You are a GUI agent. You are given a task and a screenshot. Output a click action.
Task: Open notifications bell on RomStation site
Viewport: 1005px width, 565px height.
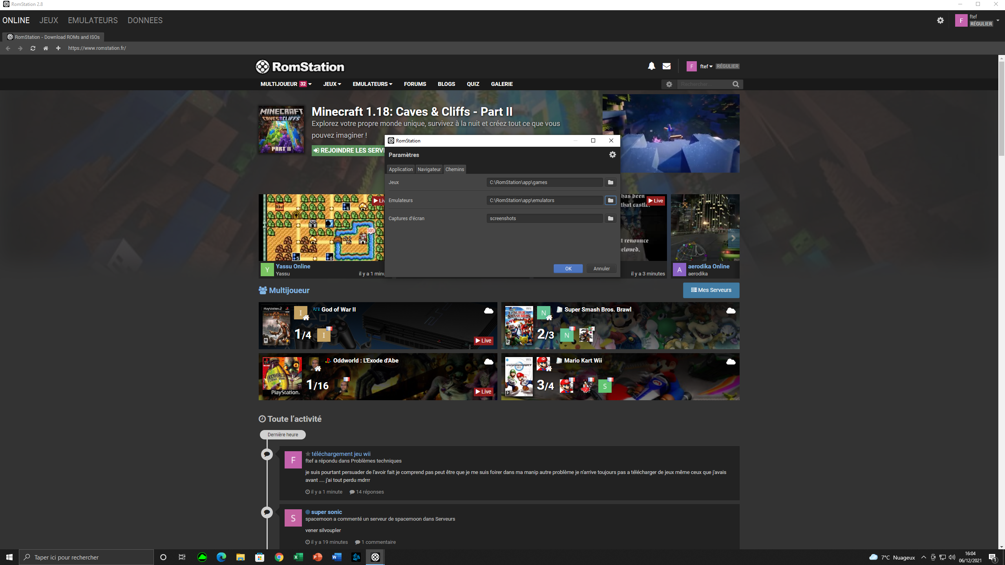click(x=652, y=66)
